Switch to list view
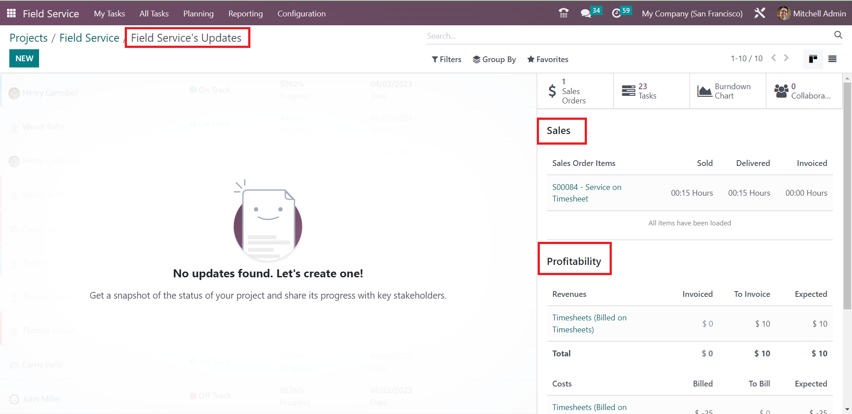This screenshot has height=414, width=852. tap(832, 59)
